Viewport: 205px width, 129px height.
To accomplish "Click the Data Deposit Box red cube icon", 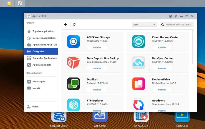I will pos(74,62).
